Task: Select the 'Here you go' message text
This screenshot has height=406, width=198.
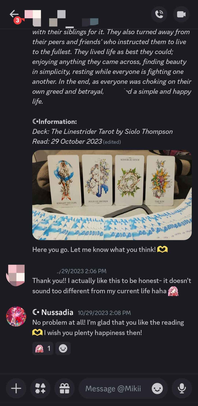Action: tap(100, 249)
